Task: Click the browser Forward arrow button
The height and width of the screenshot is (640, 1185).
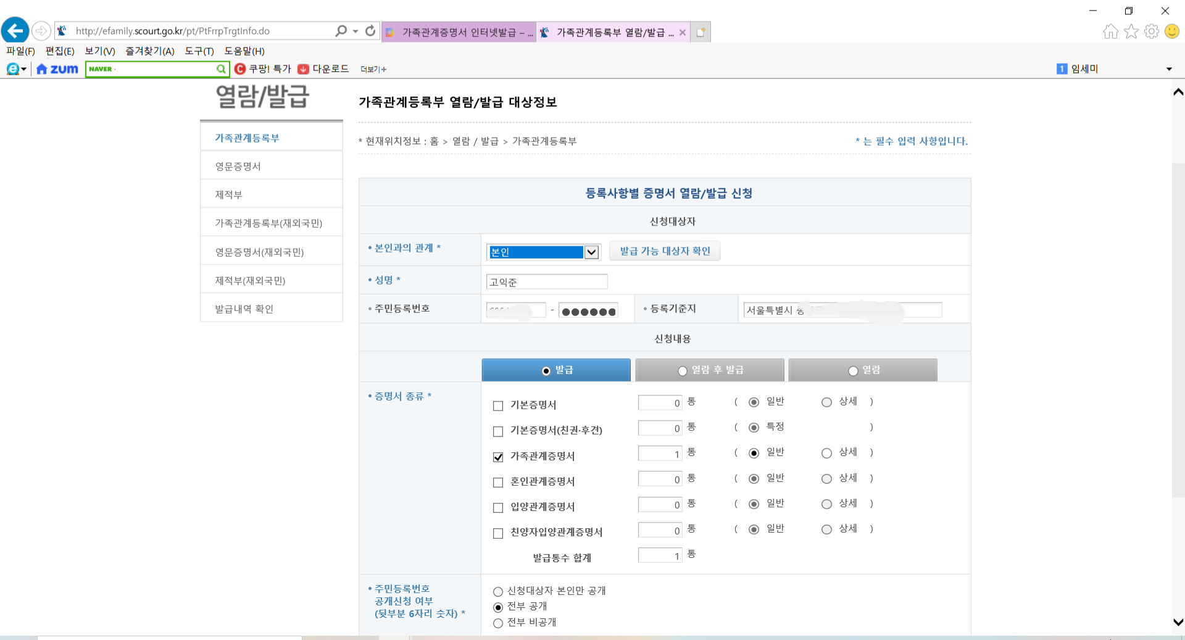Action: point(41,30)
